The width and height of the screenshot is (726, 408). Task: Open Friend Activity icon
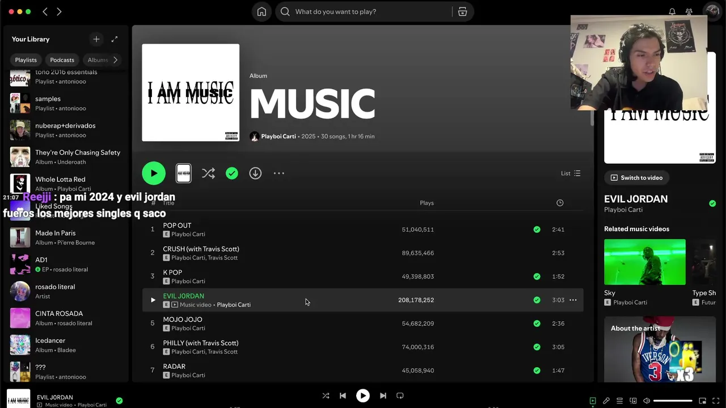[689, 11]
